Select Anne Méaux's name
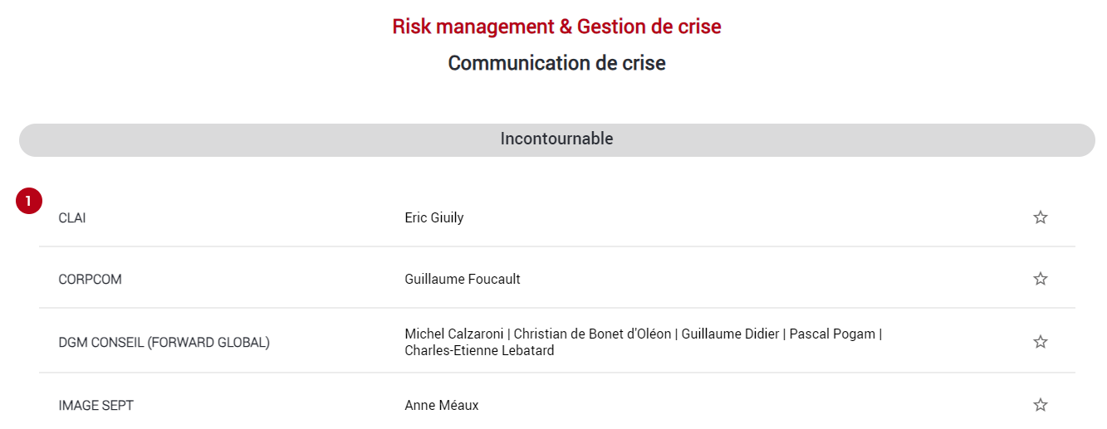The height and width of the screenshot is (429, 1107). [442, 406]
